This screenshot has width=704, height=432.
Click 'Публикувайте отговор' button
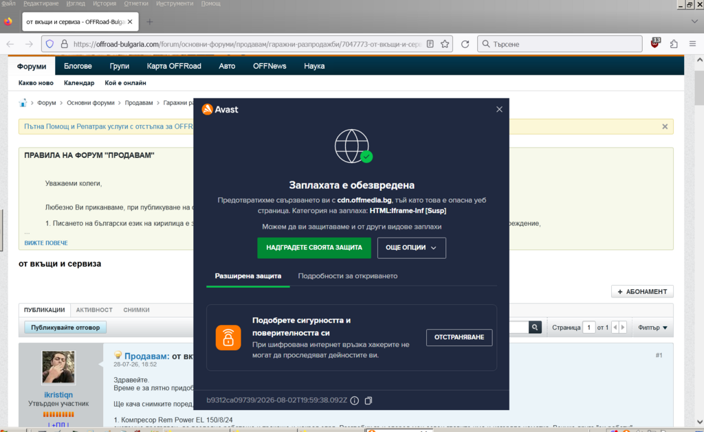tap(65, 328)
